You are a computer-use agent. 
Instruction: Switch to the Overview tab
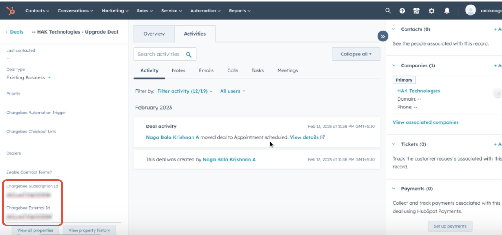[154, 34]
